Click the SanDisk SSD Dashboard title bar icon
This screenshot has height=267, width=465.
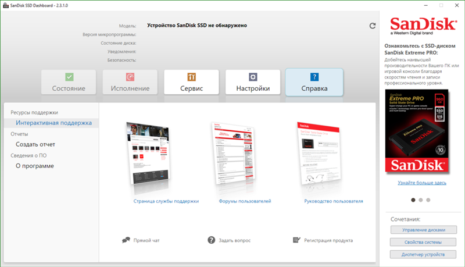coord(6,5)
